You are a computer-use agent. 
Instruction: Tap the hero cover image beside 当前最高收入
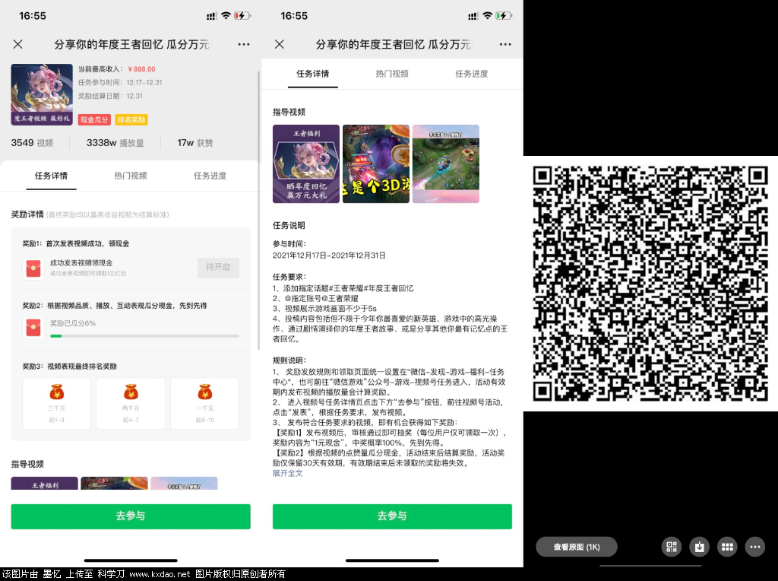point(42,94)
